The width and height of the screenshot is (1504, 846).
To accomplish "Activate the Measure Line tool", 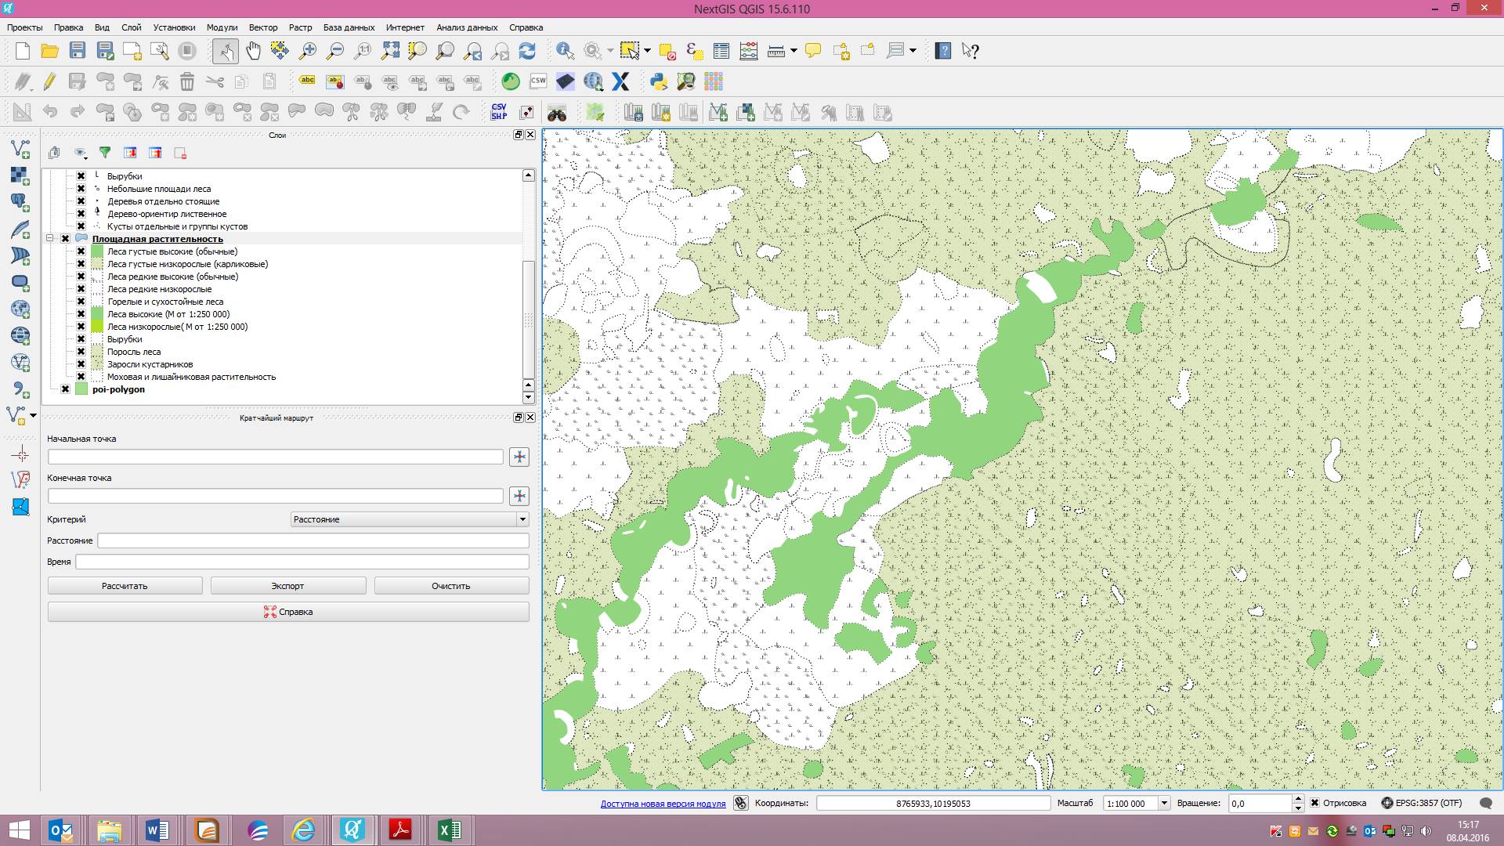I will point(777,50).
